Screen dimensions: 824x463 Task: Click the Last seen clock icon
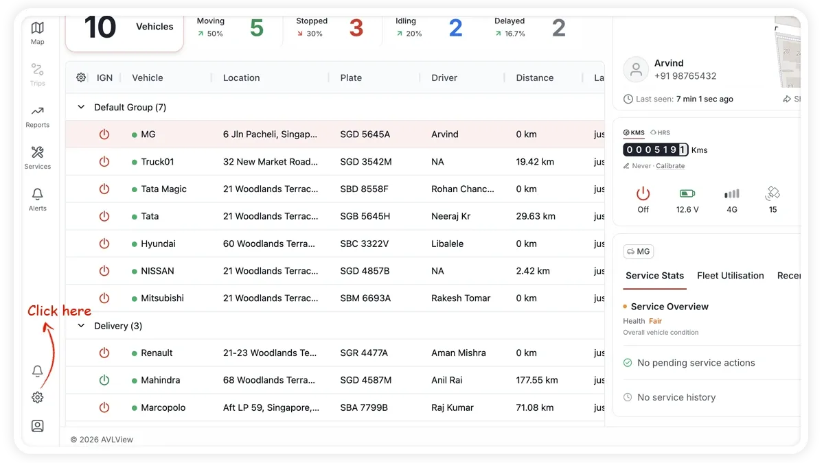628,99
